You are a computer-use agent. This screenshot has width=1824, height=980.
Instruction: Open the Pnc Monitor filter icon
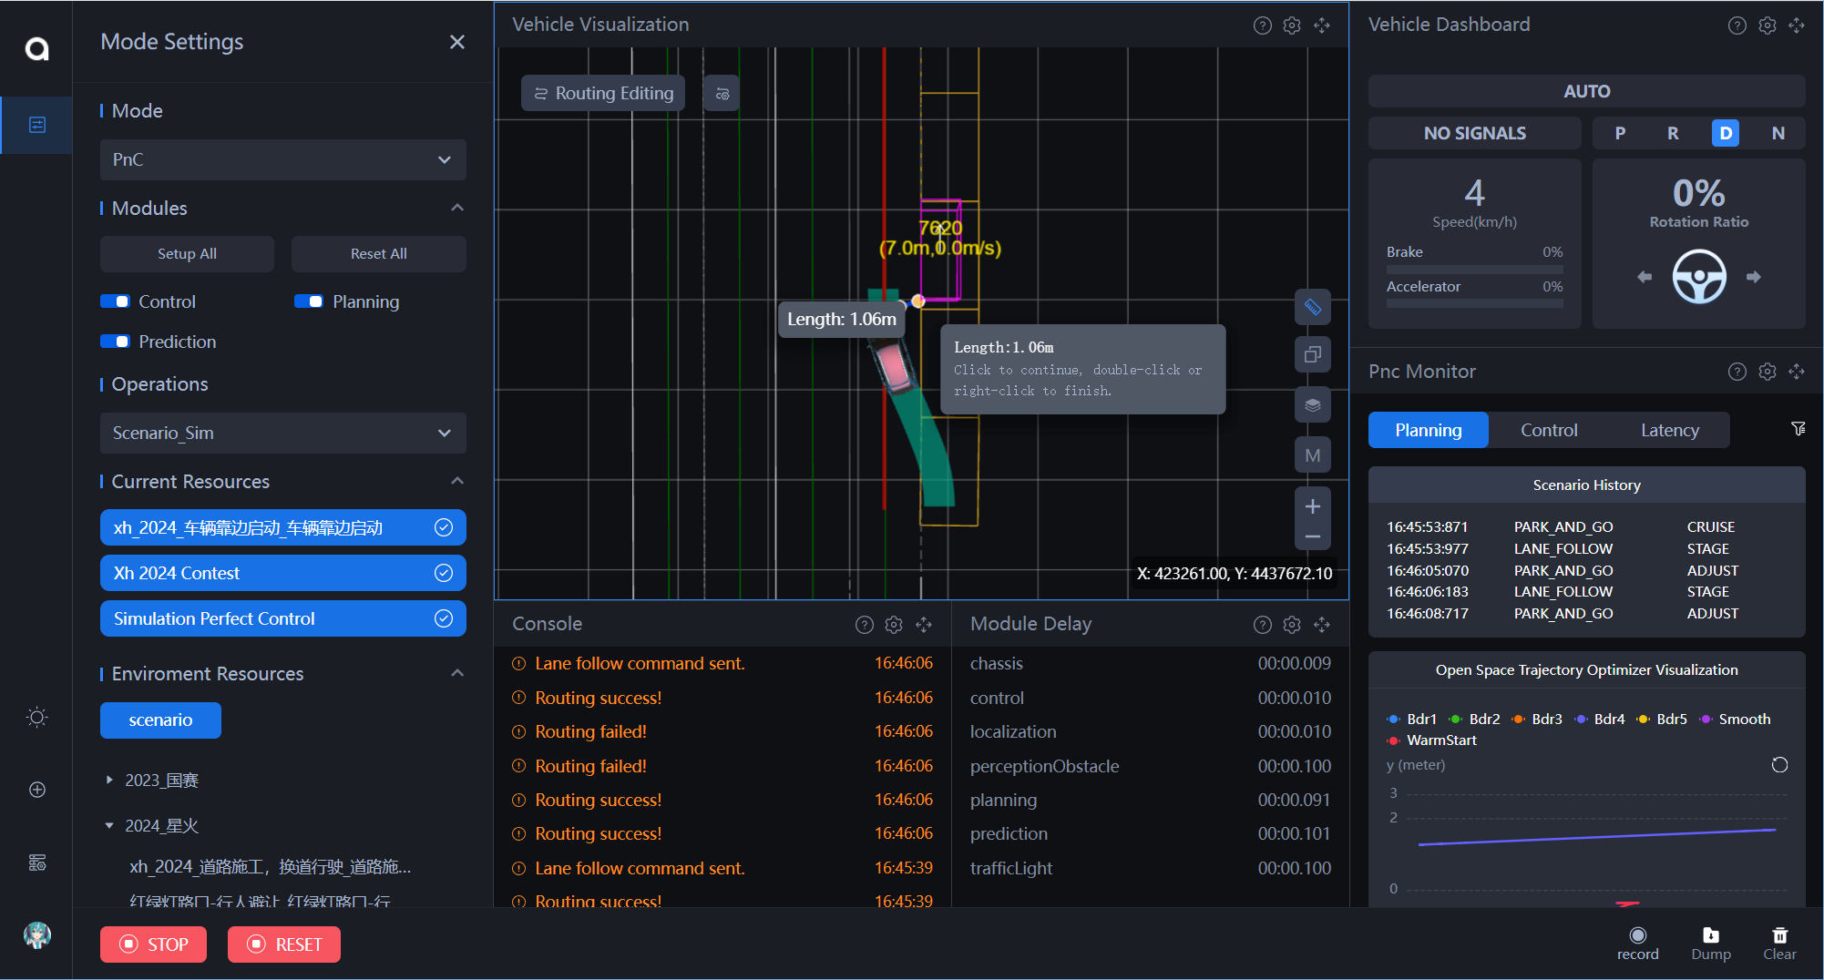click(1798, 429)
